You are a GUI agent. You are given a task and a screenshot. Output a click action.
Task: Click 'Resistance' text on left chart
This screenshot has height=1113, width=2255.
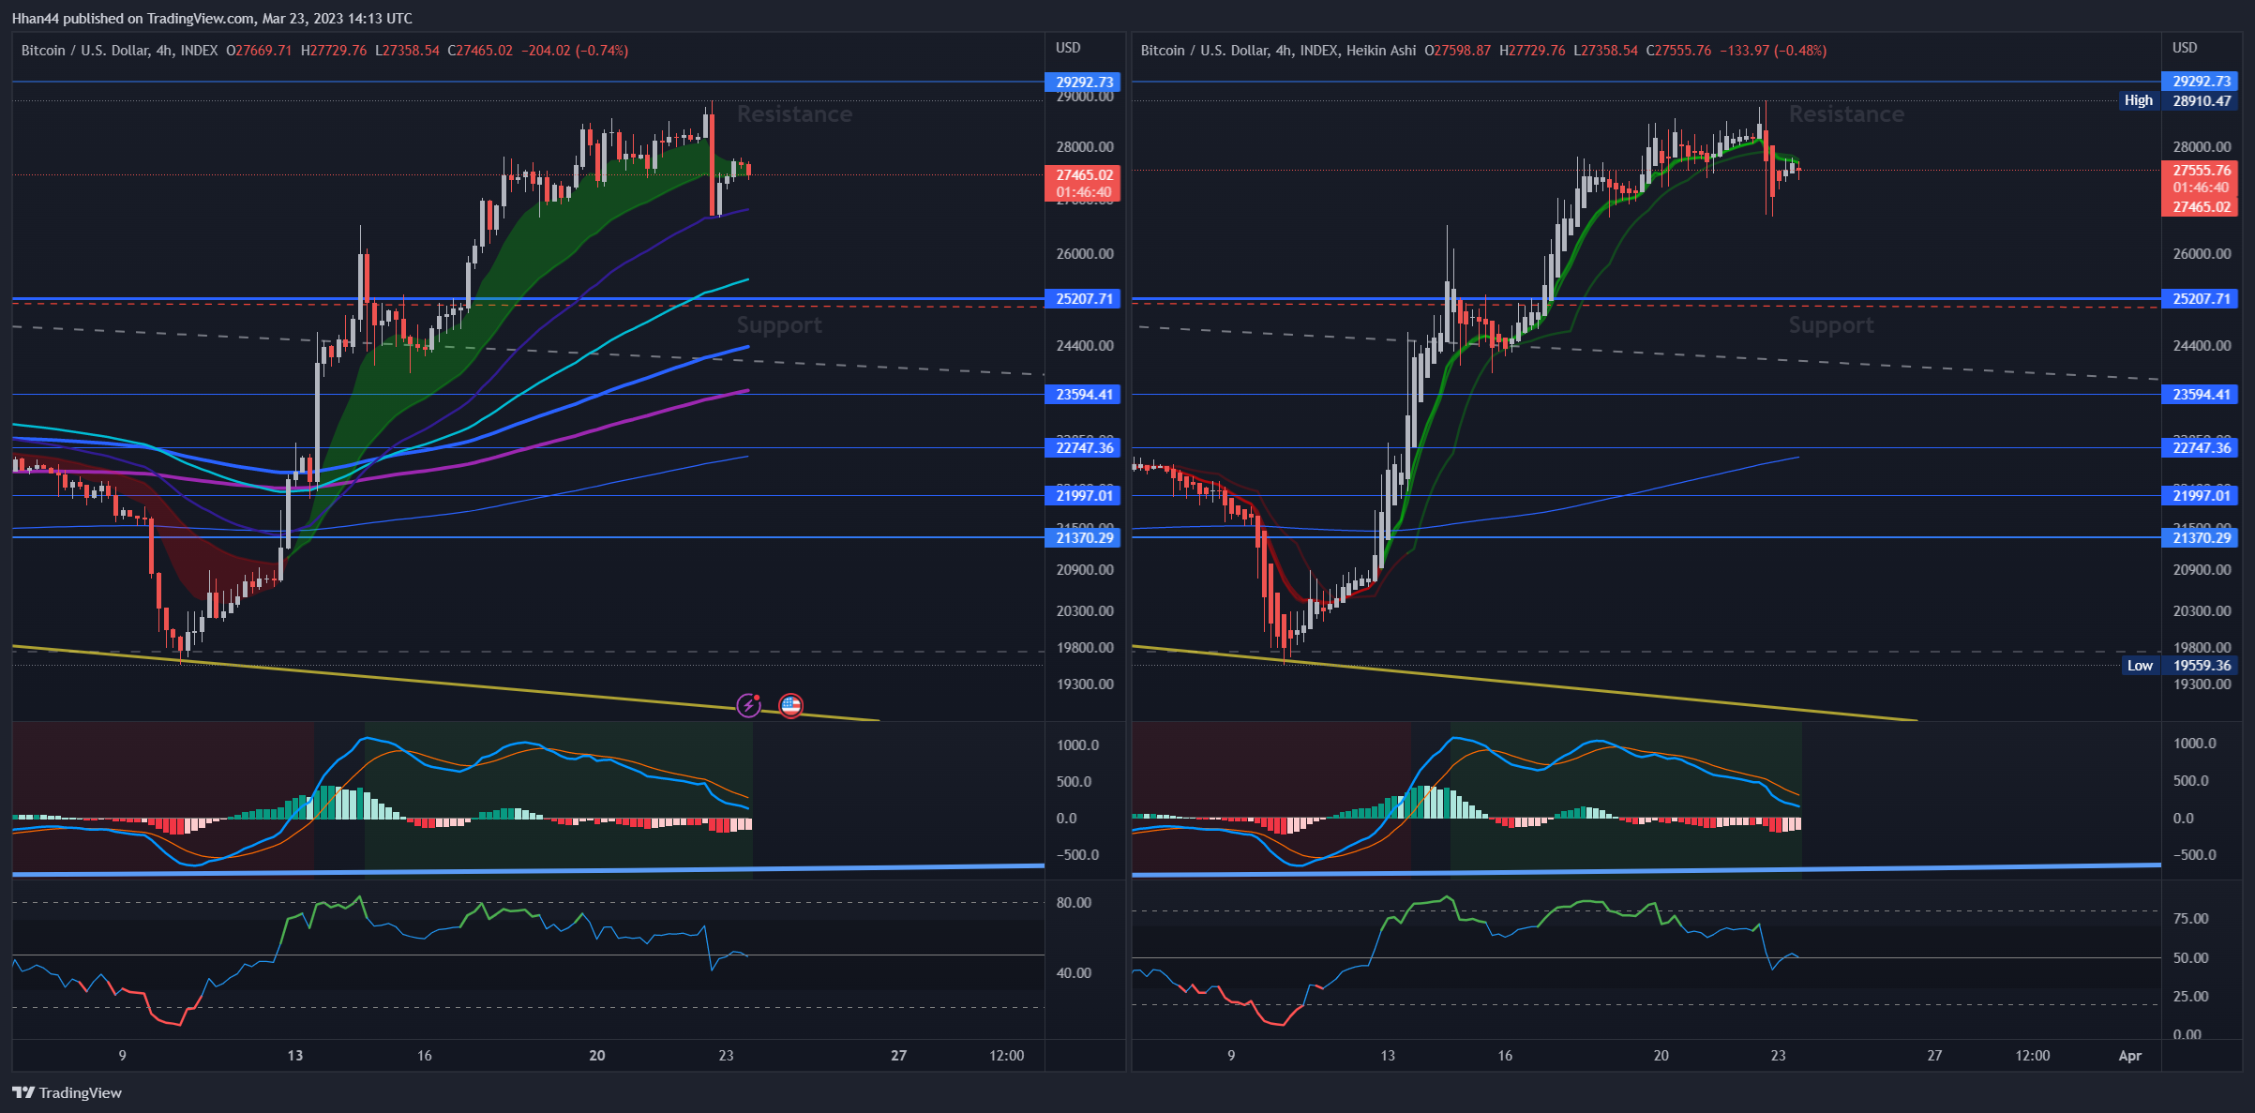tap(795, 114)
